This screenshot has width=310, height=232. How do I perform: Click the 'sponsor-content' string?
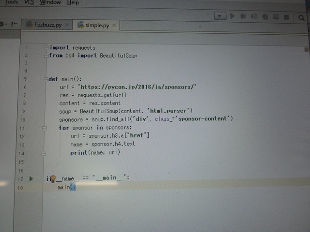point(202,118)
